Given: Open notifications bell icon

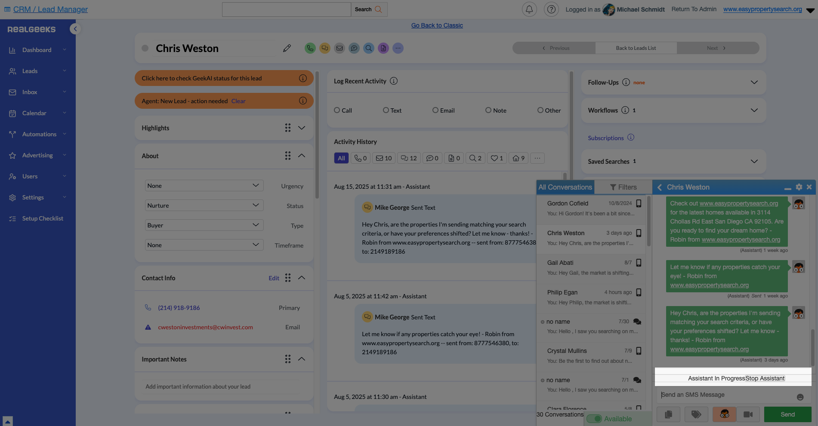Looking at the screenshot, I should click(x=529, y=9).
